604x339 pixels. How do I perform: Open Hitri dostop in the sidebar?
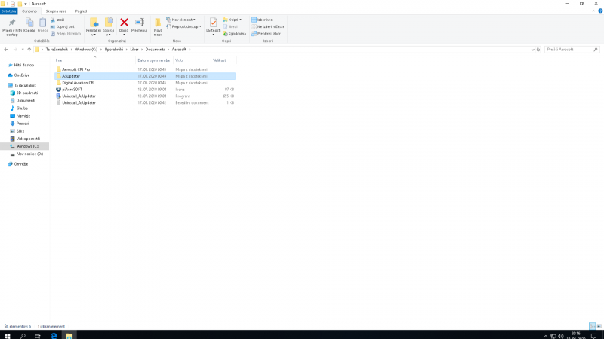(24, 66)
